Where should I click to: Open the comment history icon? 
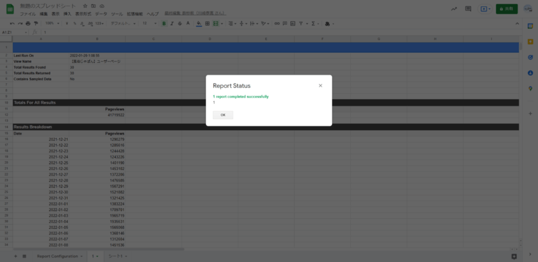click(468, 9)
